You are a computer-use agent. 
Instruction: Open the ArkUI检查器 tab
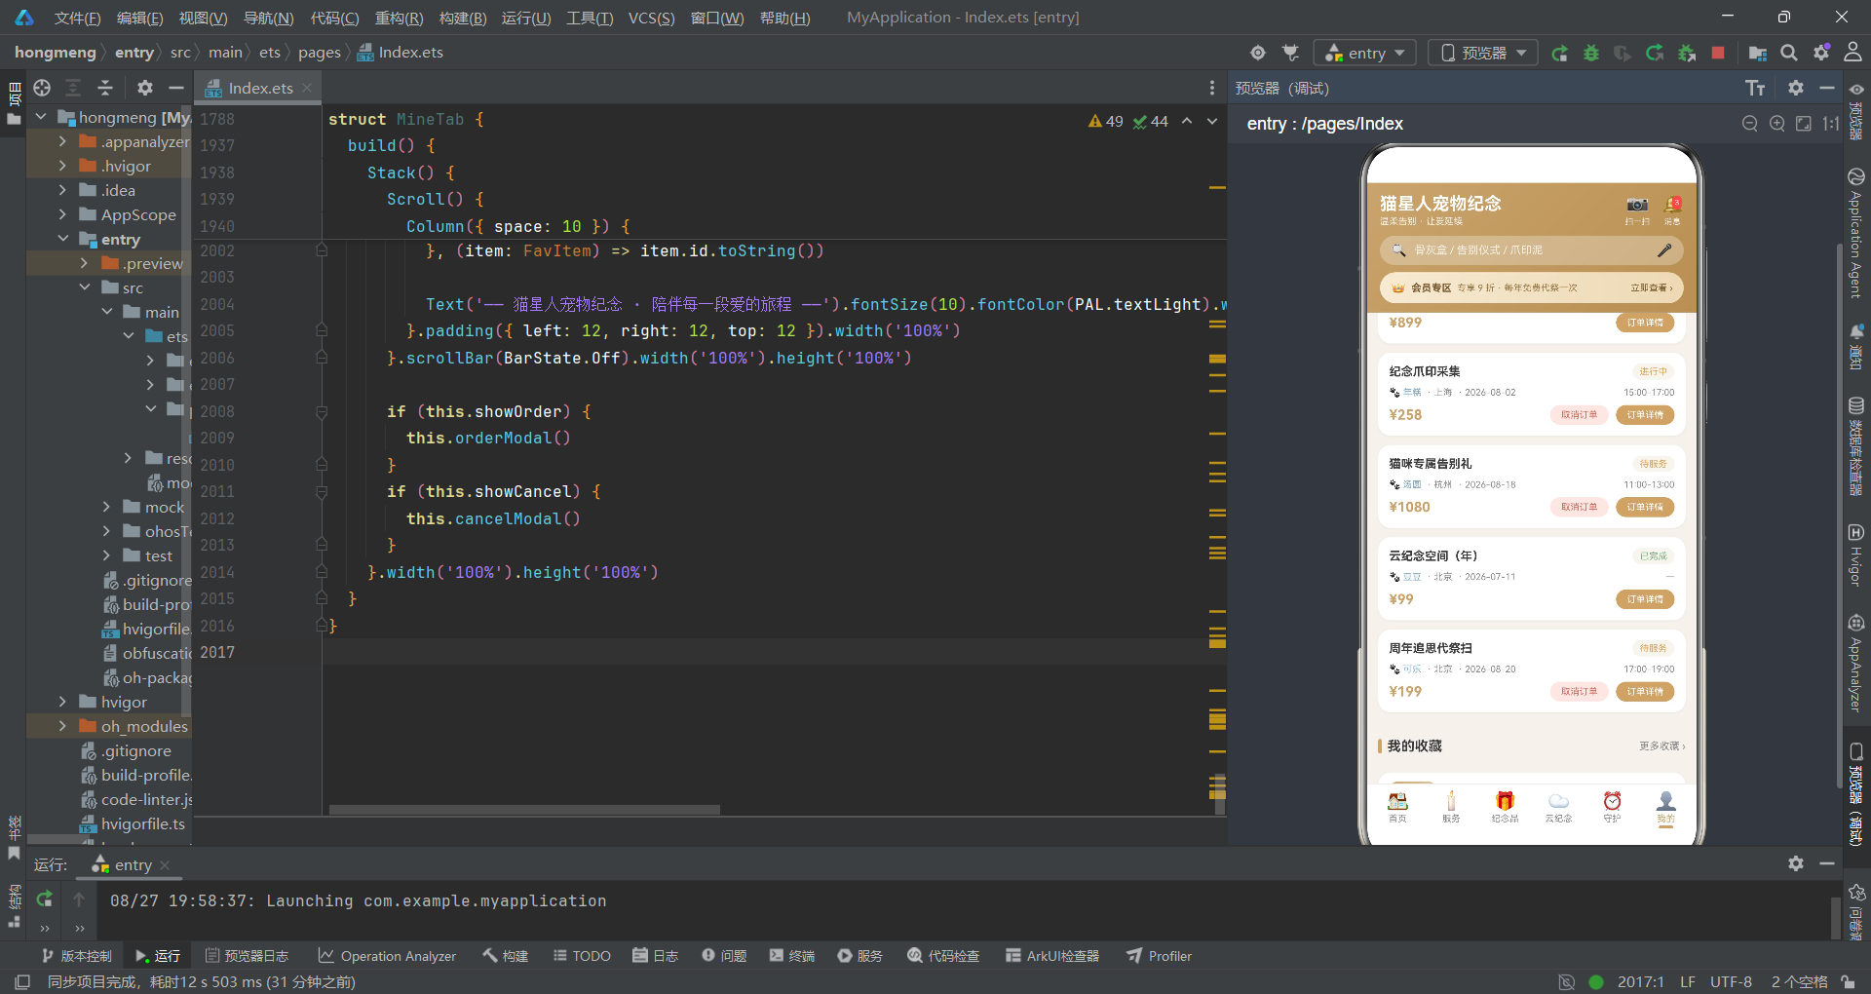click(1052, 956)
